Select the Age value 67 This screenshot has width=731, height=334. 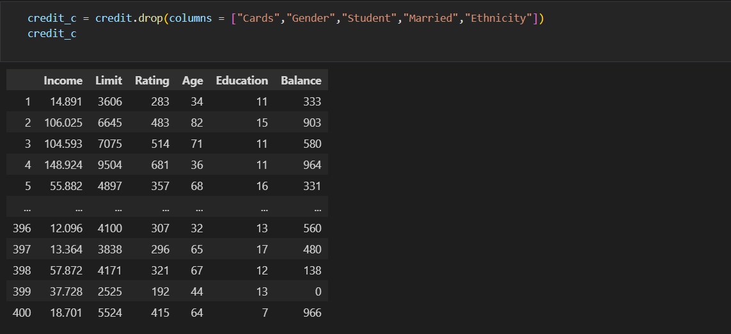point(197,270)
